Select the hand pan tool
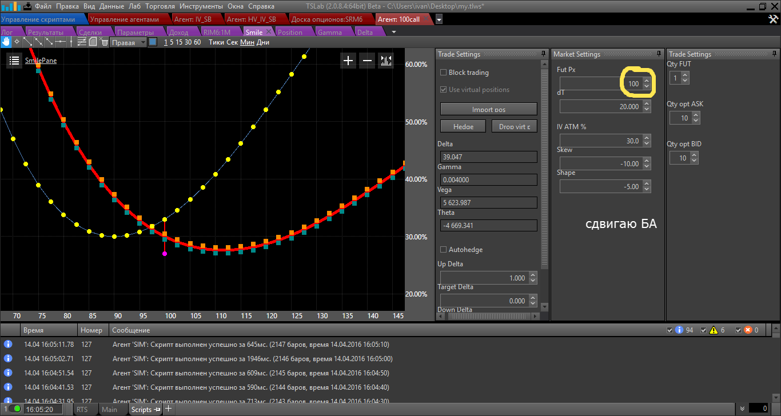 click(6, 42)
